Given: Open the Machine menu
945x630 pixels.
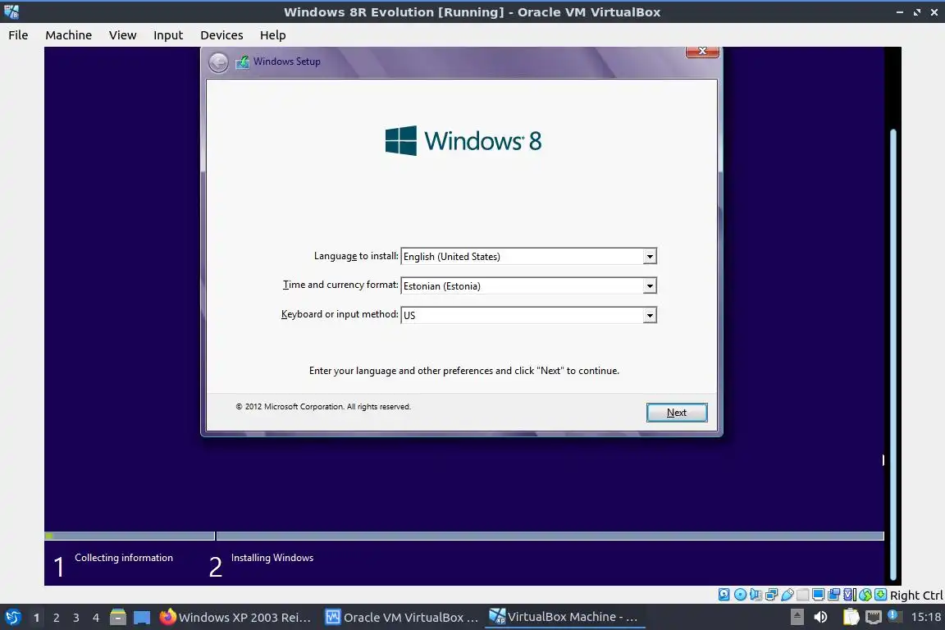Looking at the screenshot, I should click(69, 35).
